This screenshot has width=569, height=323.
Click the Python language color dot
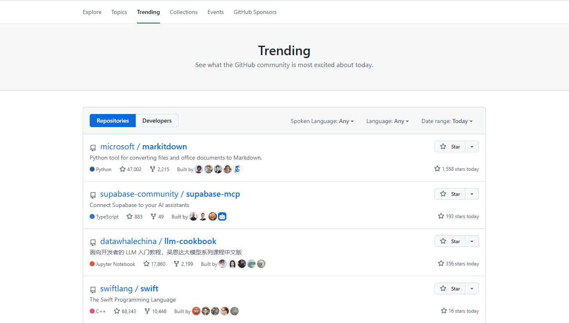pyautogui.click(x=91, y=169)
